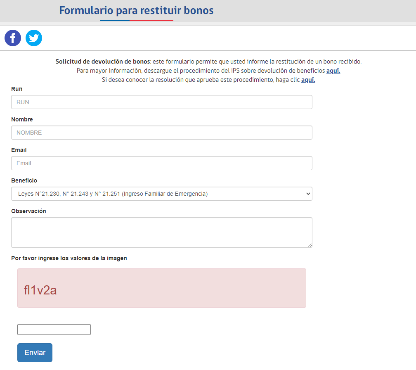Click the Beneficio dropdown chevron arrow

tap(307, 194)
